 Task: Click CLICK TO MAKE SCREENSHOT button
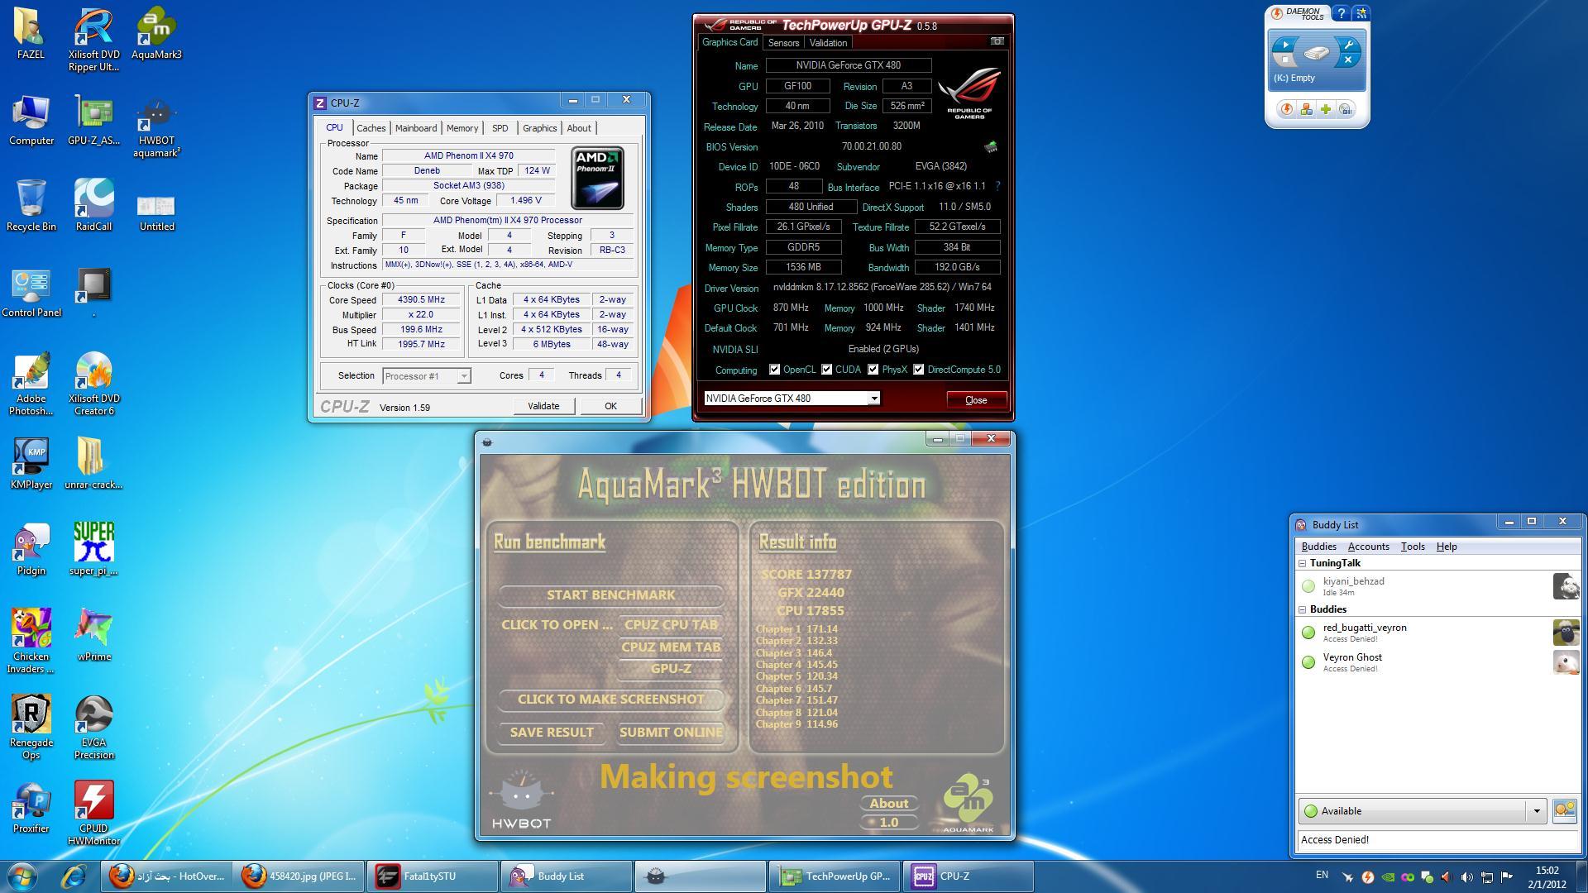[610, 700]
